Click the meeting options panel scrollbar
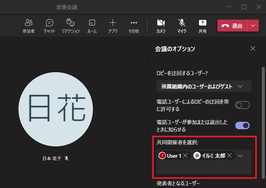The image size is (266, 188). click(263, 123)
